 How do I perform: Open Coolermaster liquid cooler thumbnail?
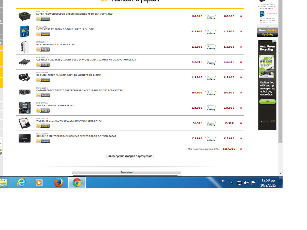tap(25, 77)
